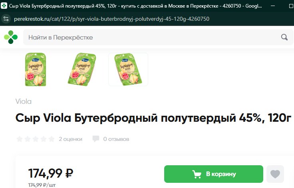Add product to favorites with heart icon
294x188 pixels.
coord(275,174)
